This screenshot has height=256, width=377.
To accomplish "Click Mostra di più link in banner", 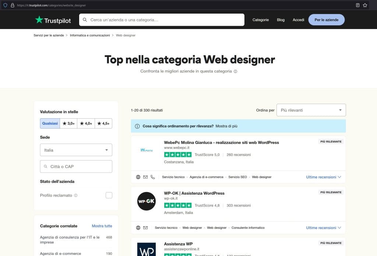I will click(x=226, y=126).
